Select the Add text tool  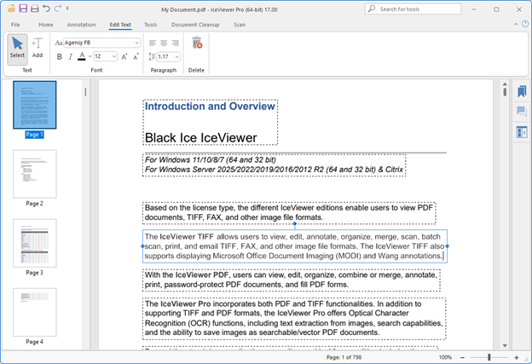click(x=38, y=47)
